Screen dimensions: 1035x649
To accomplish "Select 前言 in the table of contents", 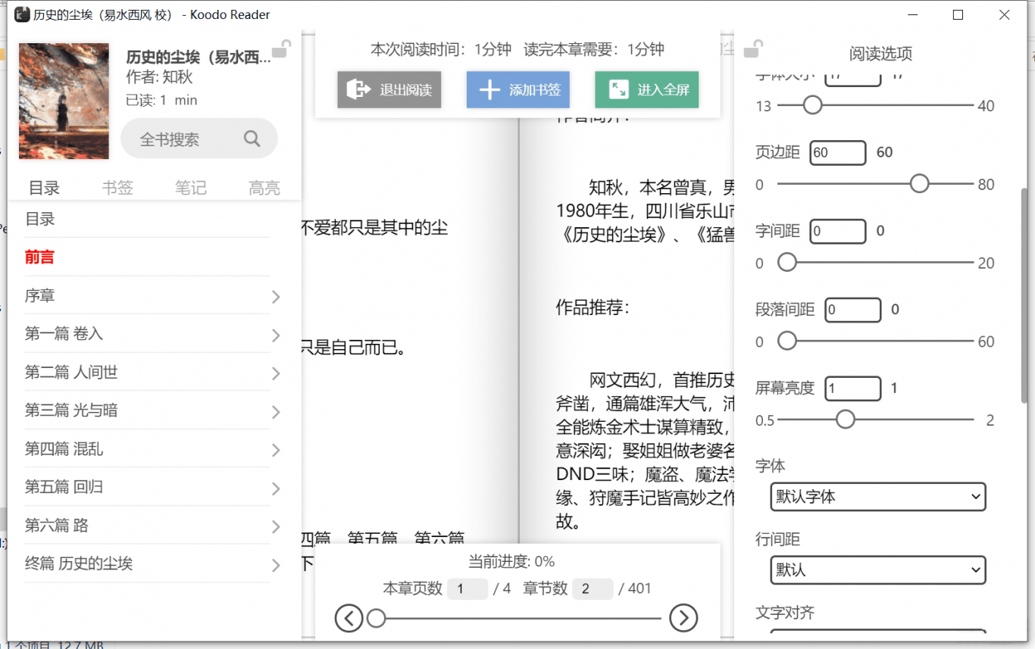I will [39, 257].
